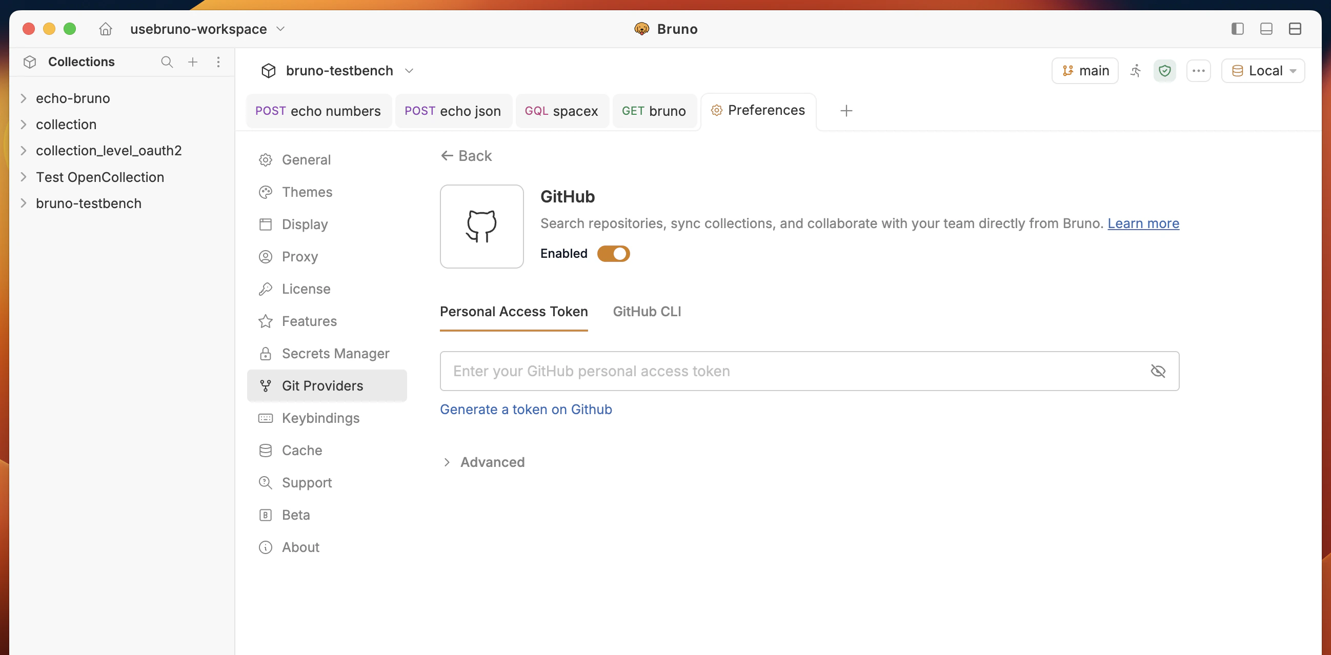1331x655 pixels.
Task: Switch to the GitHub CLI tab
Action: [x=647, y=312]
